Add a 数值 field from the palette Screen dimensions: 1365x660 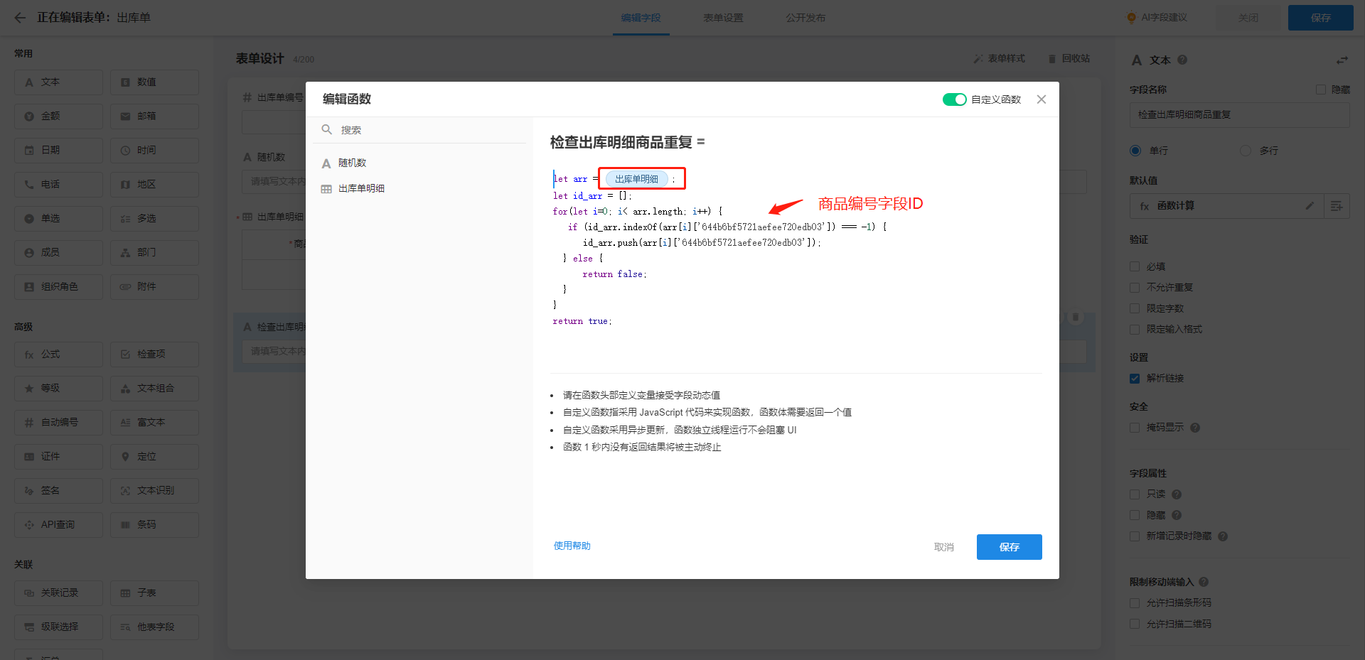(154, 82)
